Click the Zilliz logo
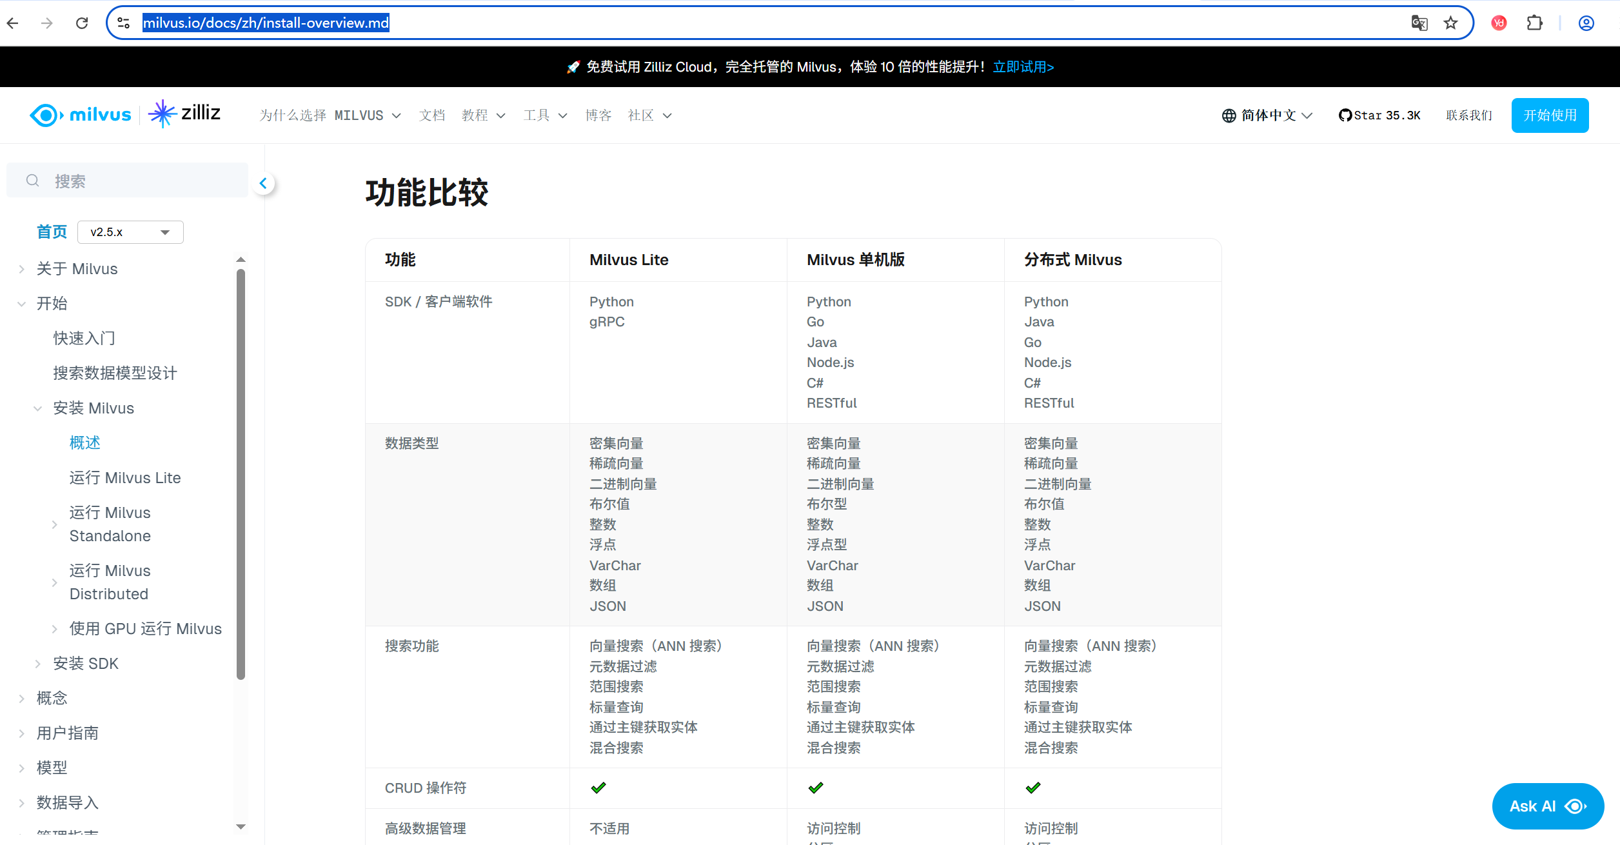 (185, 114)
